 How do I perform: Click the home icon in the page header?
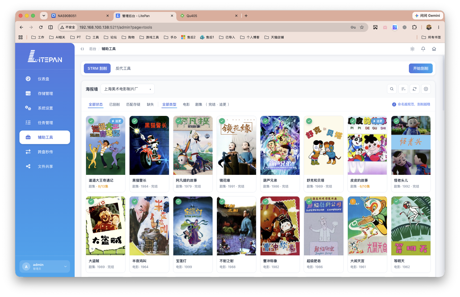[x=434, y=49]
